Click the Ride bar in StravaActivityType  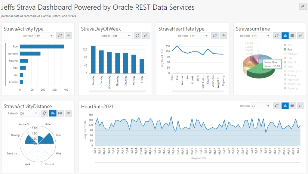point(23,68)
